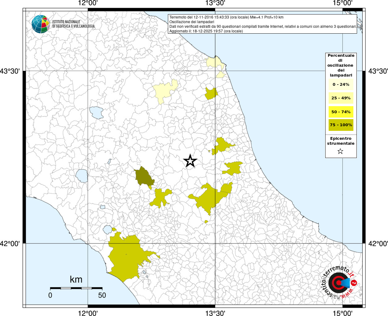Click the Istituto Nazionale di Geofisica text
The height and width of the screenshot is (316, 388).
(x=73, y=24)
